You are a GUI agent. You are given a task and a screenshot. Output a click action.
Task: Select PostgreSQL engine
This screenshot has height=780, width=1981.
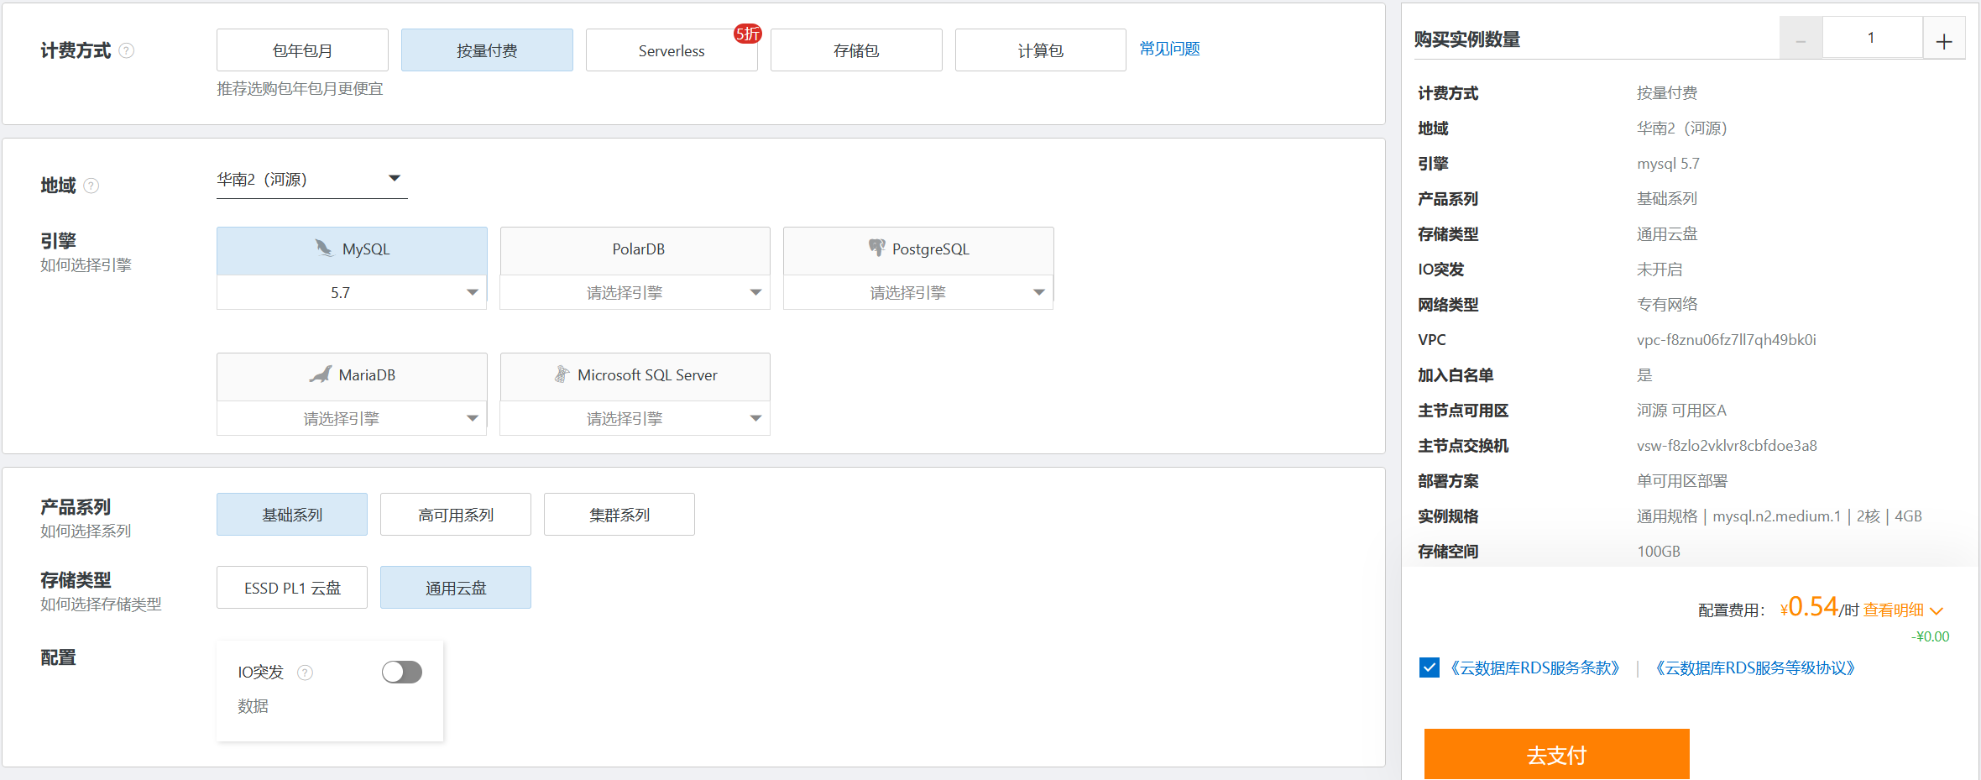(918, 250)
